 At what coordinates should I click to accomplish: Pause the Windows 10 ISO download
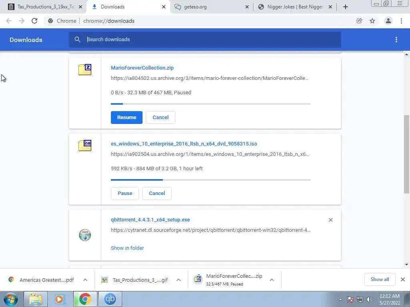point(125,193)
